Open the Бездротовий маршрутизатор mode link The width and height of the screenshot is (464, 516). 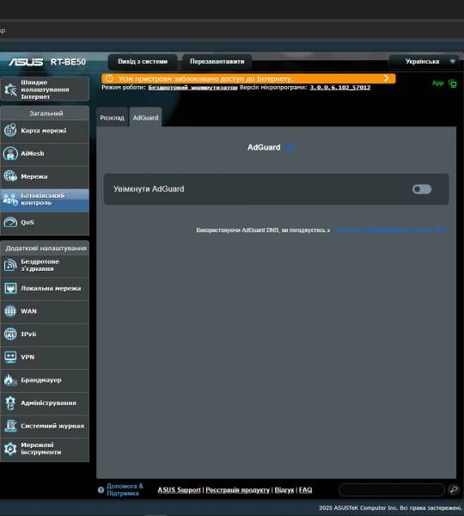(x=192, y=88)
